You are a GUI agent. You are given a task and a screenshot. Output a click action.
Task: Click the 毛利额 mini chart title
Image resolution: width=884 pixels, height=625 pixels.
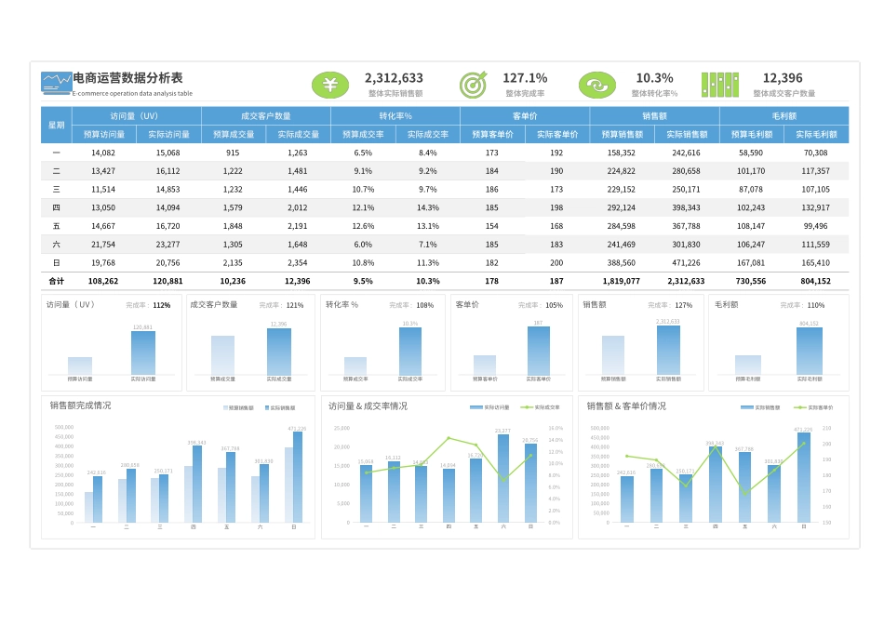pyautogui.click(x=726, y=304)
